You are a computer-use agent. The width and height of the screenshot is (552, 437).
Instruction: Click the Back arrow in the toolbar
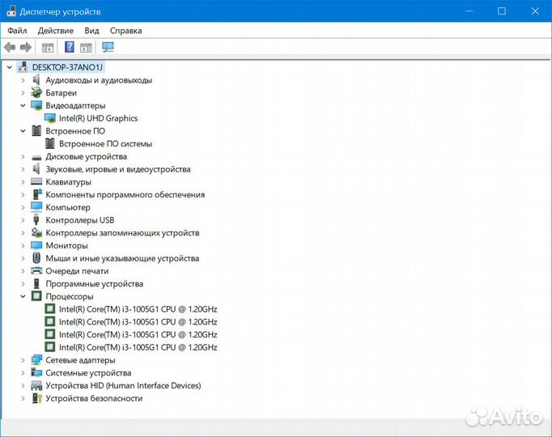[11, 47]
